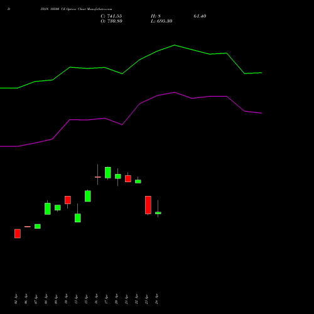The image size is (314, 314).
Task: Select the small red doji candle for 06 Apr
Action: [28, 227]
